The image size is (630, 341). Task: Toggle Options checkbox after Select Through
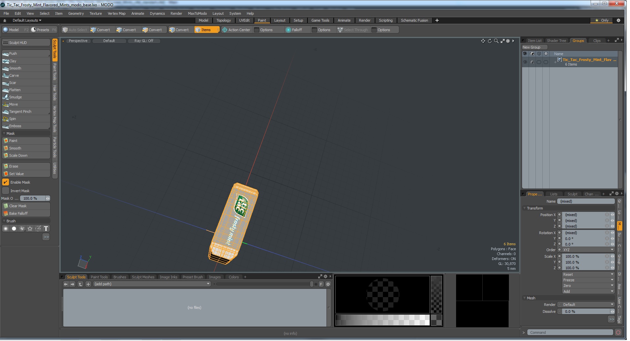[374, 30]
